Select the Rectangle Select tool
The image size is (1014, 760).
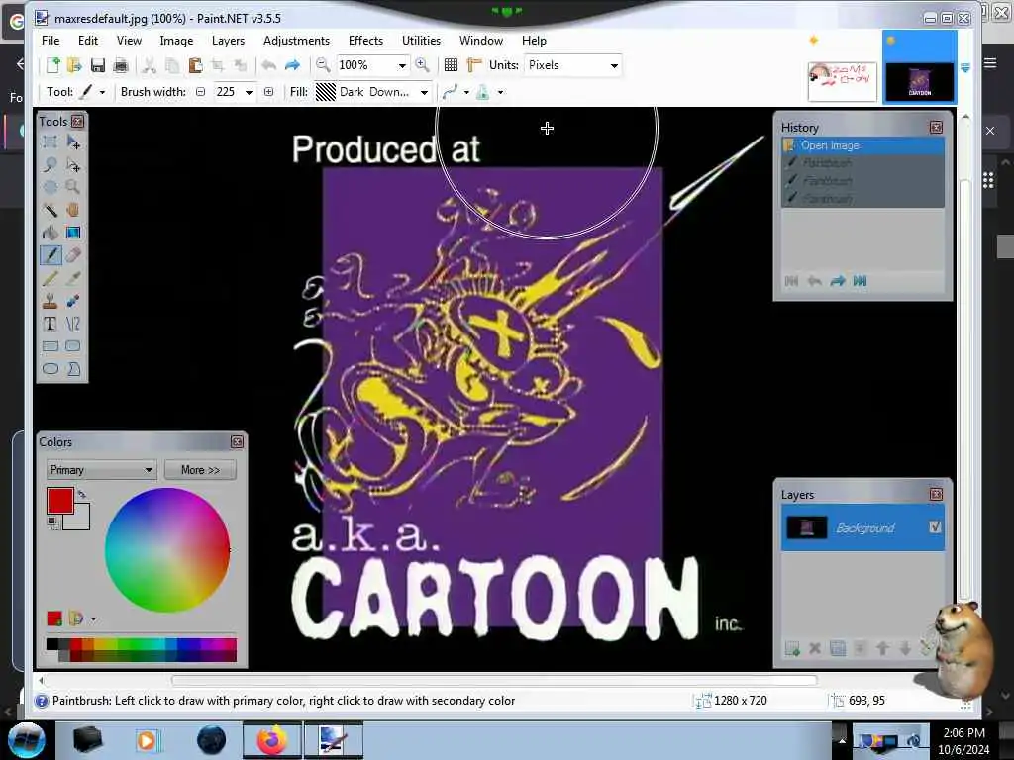point(50,142)
